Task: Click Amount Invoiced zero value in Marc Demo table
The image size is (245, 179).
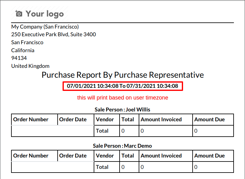Action: click(142, 167)
